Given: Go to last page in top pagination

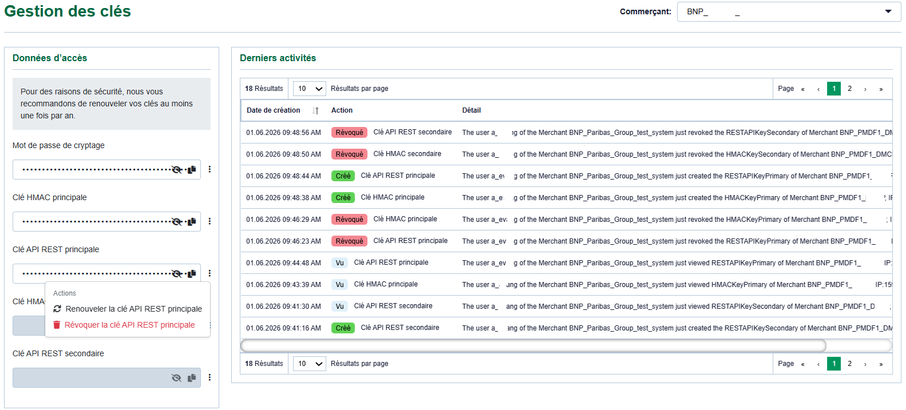Looking at the screenshot, I should pos(881,89).
